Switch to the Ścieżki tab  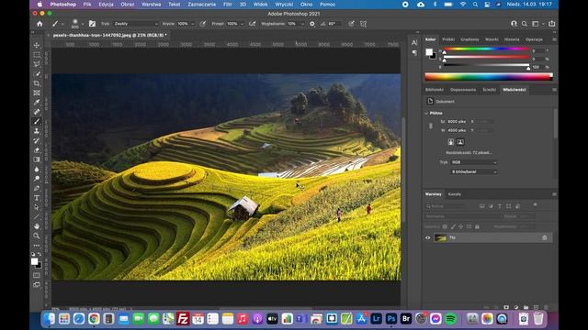click(x=489, y=90)
